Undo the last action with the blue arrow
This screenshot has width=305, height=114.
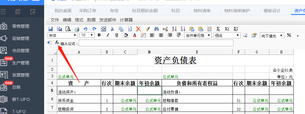(86, 29)
